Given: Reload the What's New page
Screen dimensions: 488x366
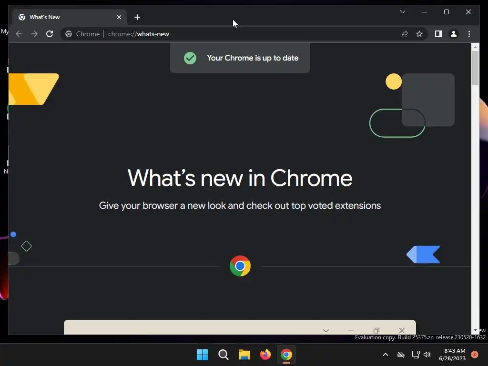Looking at the screenshot, I should [50, 34].
